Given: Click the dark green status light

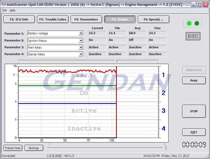Looking at the screenshot, I should [x=197, y=24].
